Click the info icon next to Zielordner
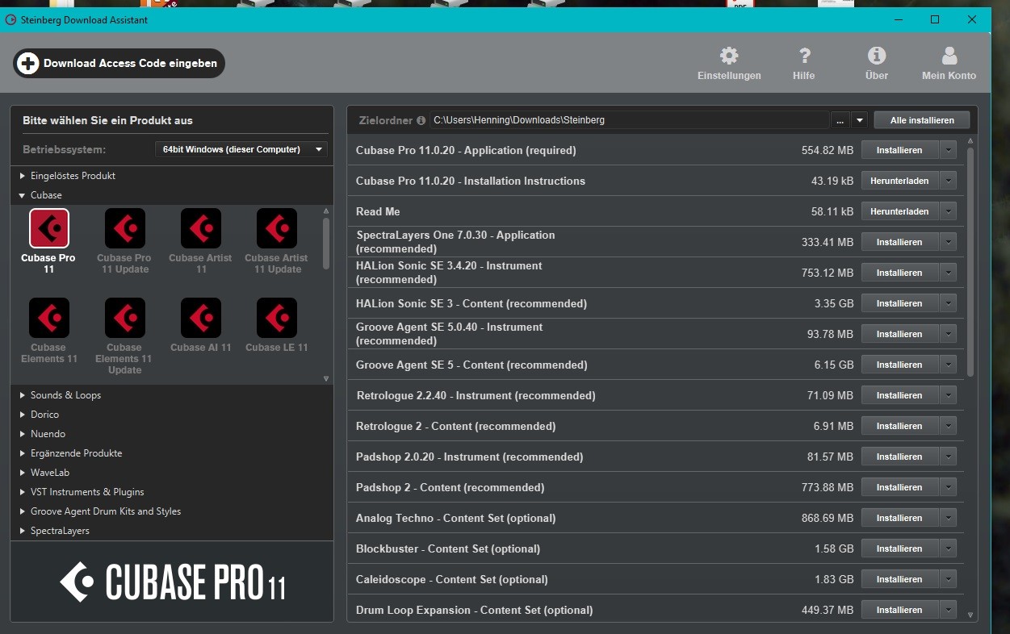This screenshot has width=1010, height=634. click(x=421, y=120)
